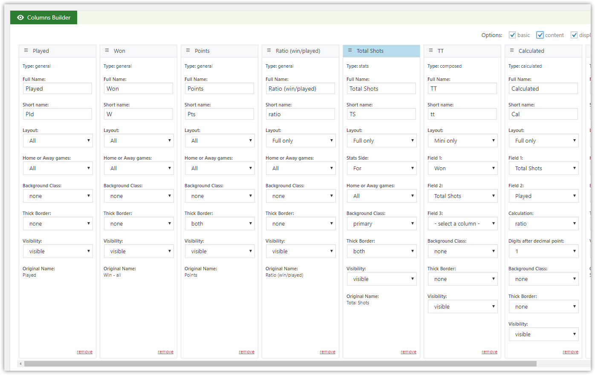Remove the Points column
The height and width of the screenshot is (375, 595).
tap(246, 352)
